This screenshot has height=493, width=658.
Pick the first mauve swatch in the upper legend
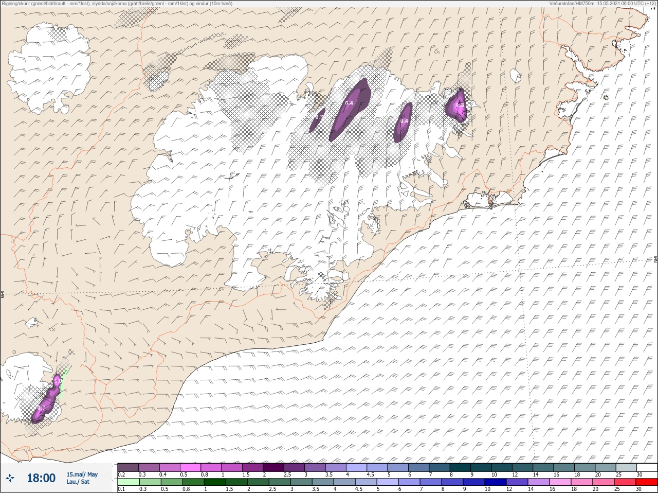coord(129,467)
